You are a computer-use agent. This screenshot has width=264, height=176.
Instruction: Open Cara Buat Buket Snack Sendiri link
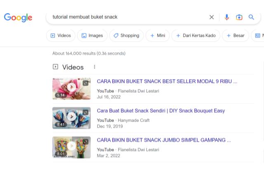[x=161, y=111]
